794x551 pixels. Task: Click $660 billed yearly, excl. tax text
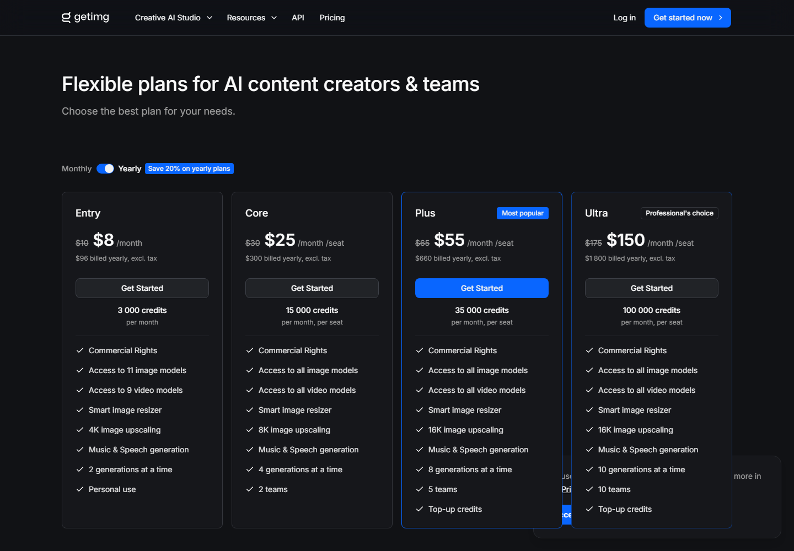pyautogui.click(x=458, y=258)
